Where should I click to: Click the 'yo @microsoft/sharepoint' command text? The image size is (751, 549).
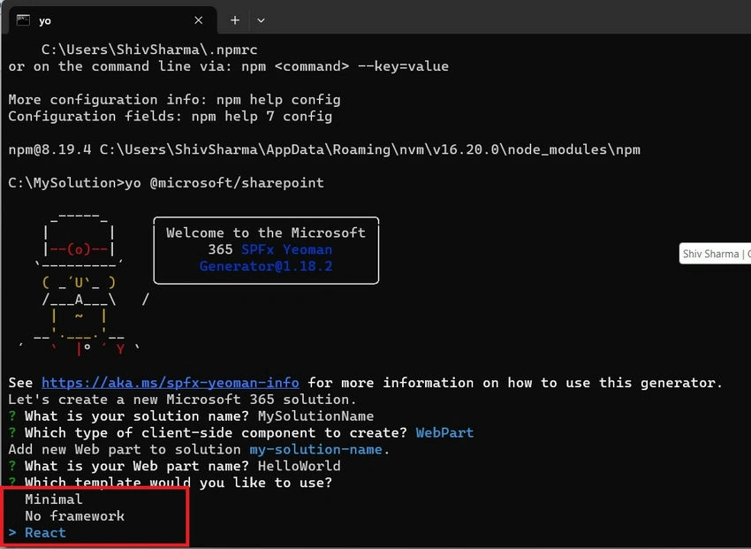tap(224, 183)
